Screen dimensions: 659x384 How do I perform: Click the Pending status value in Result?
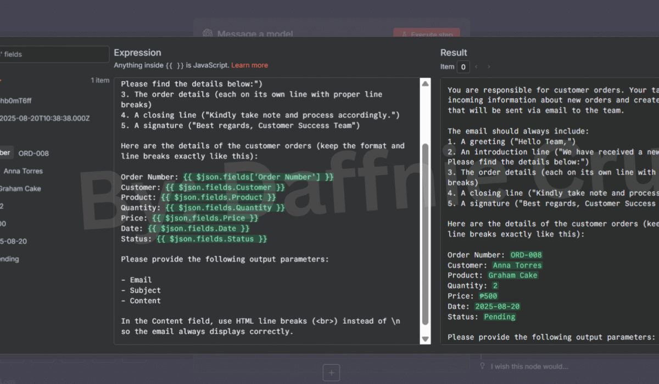pos(499,317)
